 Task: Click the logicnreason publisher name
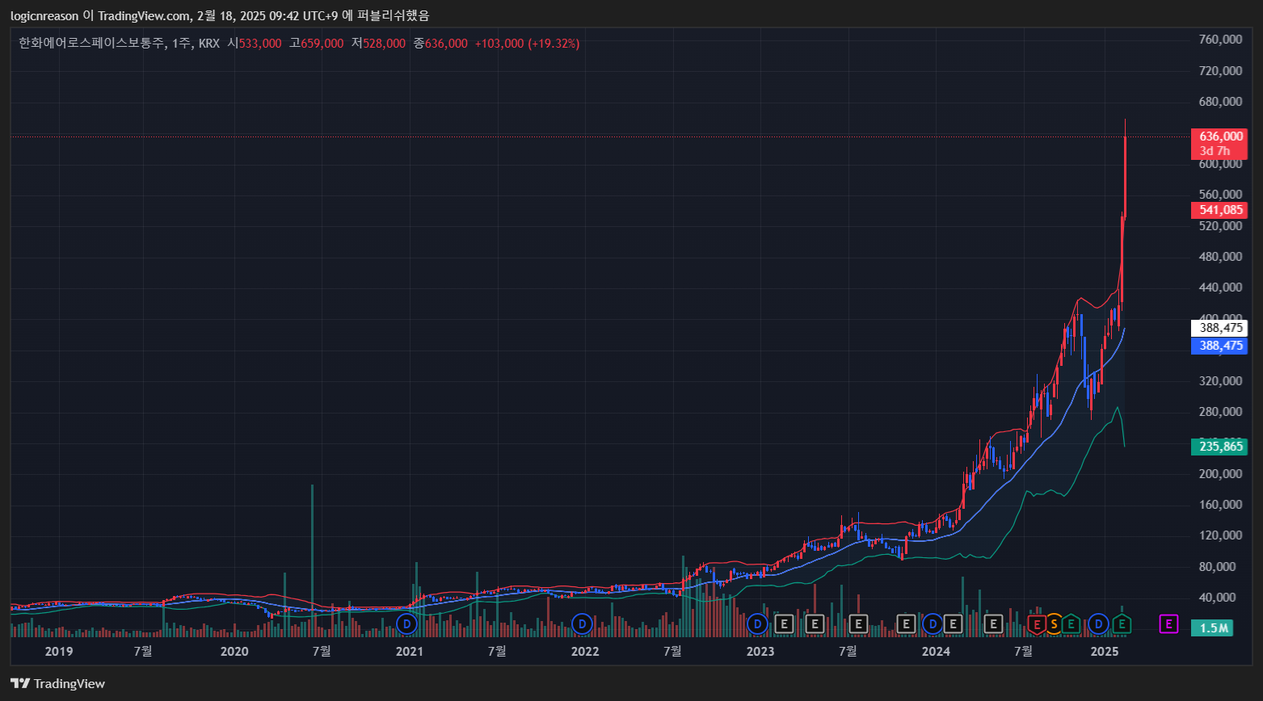[x=44, y=15]
